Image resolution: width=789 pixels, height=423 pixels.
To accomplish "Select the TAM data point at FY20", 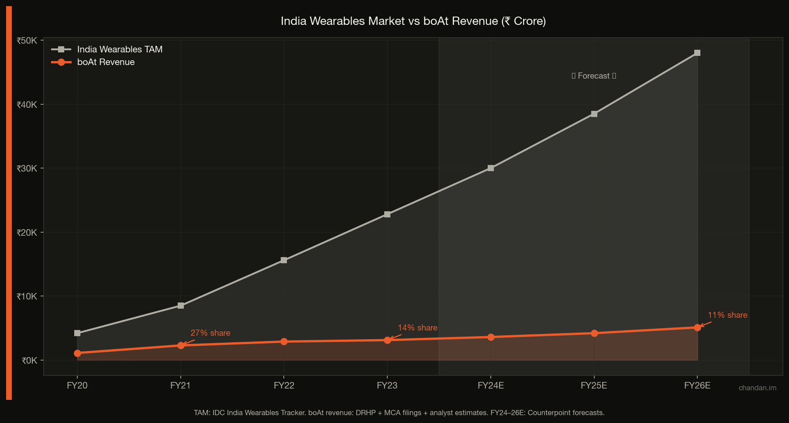I will point(77,333).
